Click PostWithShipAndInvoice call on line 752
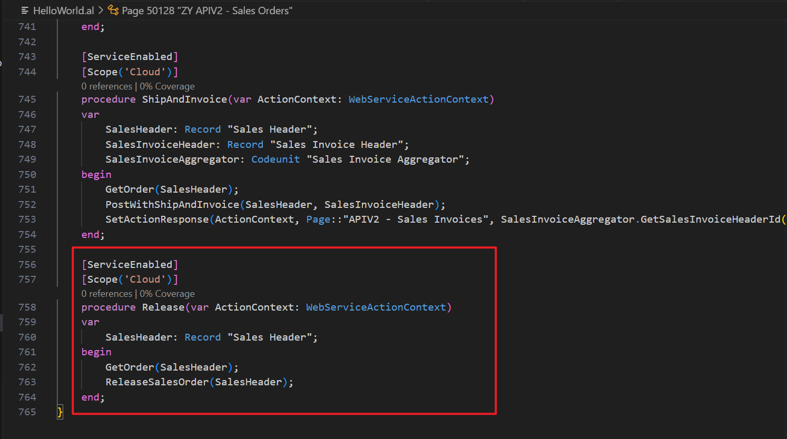Image resolution: width=787 pixels, height=439 pixels. (x=172, y=205)
